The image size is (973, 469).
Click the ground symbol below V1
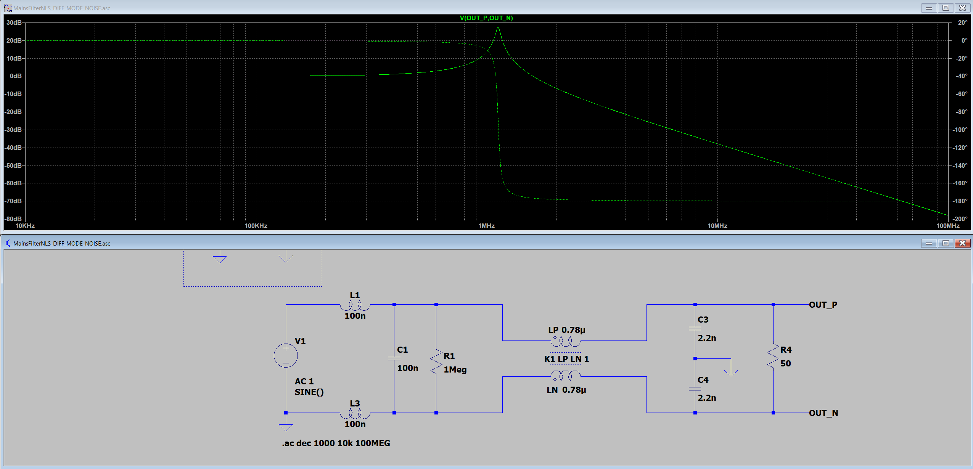(286, 427)
